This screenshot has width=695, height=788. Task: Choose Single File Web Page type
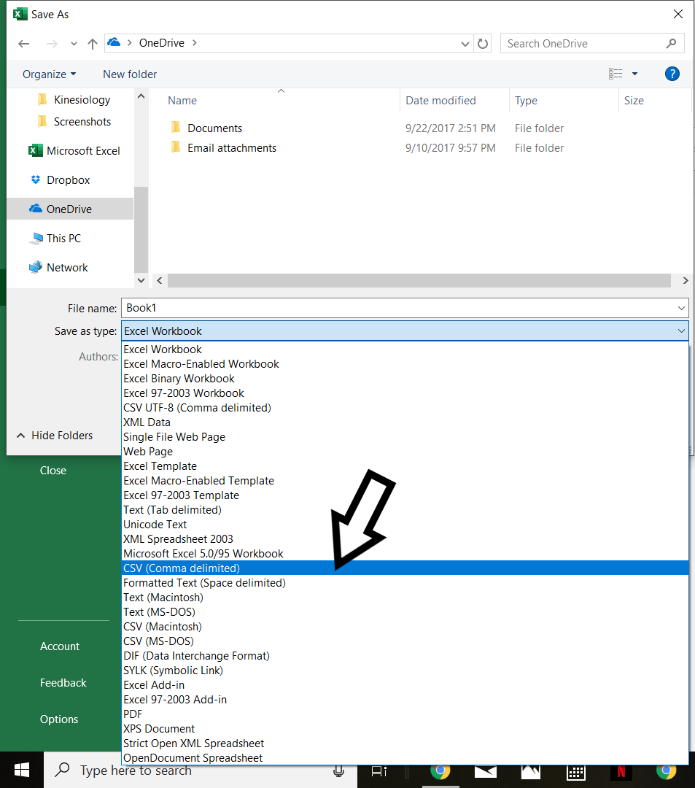click(x=405, y=437)
